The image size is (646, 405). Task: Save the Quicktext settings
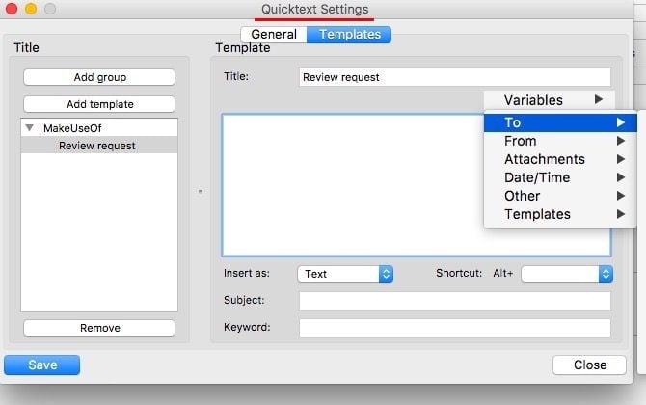pyautogui.click(x=42, y=364)
